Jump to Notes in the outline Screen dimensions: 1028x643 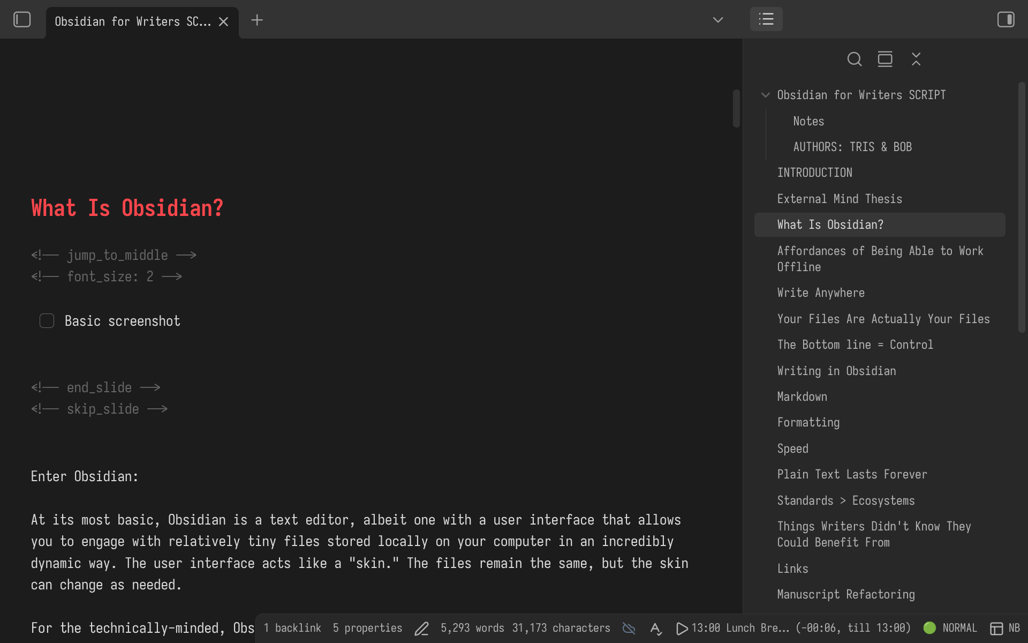(x=808, y=121)
